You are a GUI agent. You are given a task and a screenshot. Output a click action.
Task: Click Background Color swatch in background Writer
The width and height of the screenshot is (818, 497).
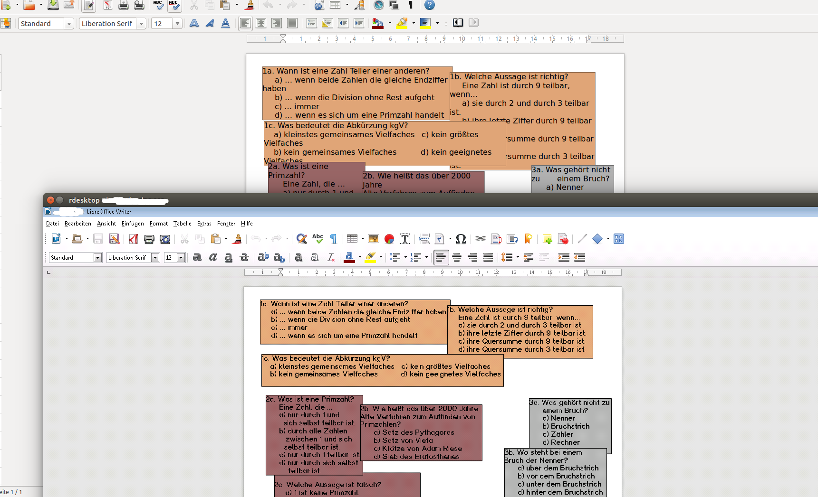pyautogui.click(x=425, y=23)
